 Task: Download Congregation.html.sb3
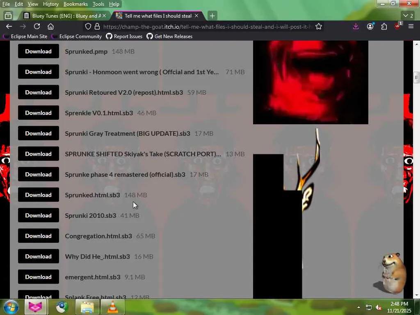[38, 236]
